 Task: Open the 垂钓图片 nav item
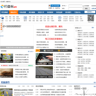[x=68, y=12]
